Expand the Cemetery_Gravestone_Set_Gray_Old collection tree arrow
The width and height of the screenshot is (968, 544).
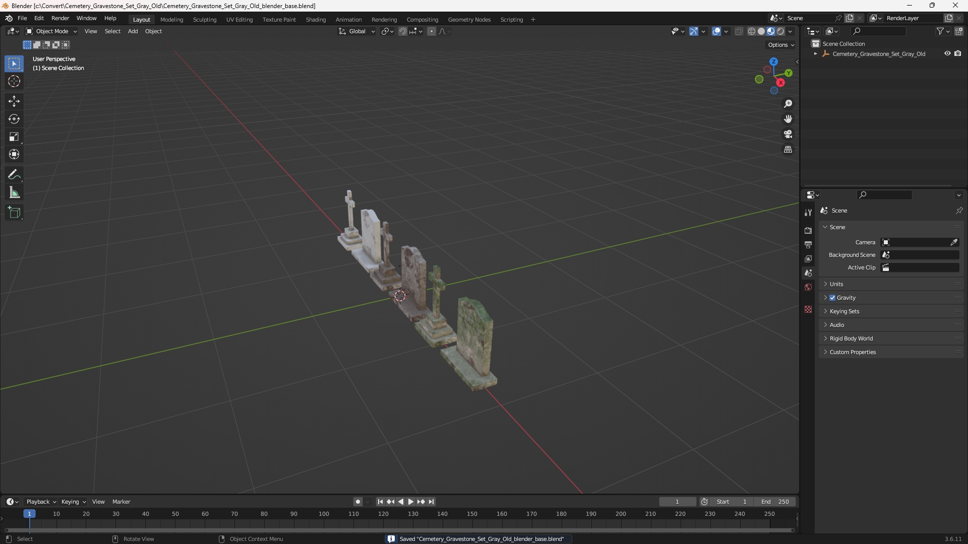(815, 54)
